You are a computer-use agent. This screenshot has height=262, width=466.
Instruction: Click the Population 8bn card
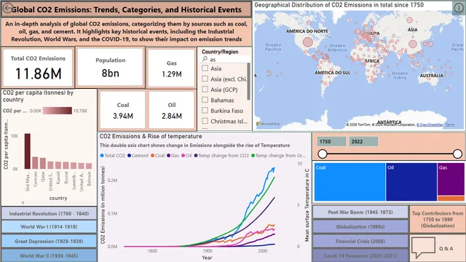tap(110, 68)
